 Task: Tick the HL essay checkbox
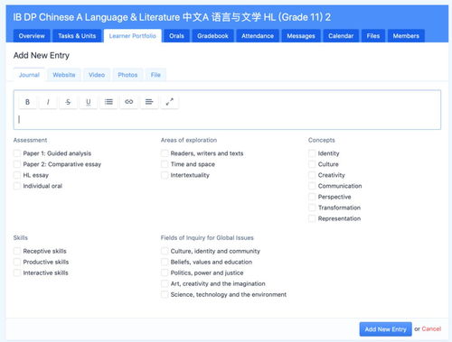click(17, 175)
